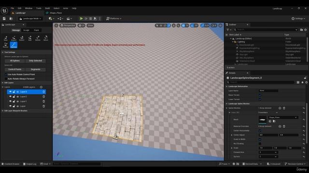Open the Forward Axis dropdown
Viewport: 309px width, 173px height.
(x=268, y=152)
